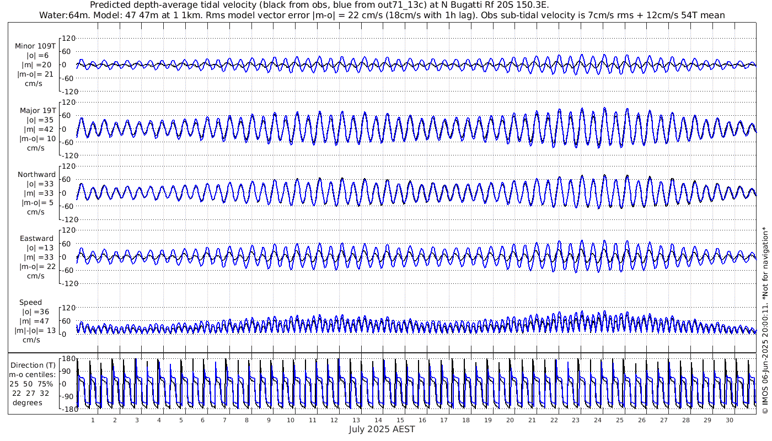Click day "24" on the date axis
The height and width of the screenshot is (441, 772).
coord(598,420)
